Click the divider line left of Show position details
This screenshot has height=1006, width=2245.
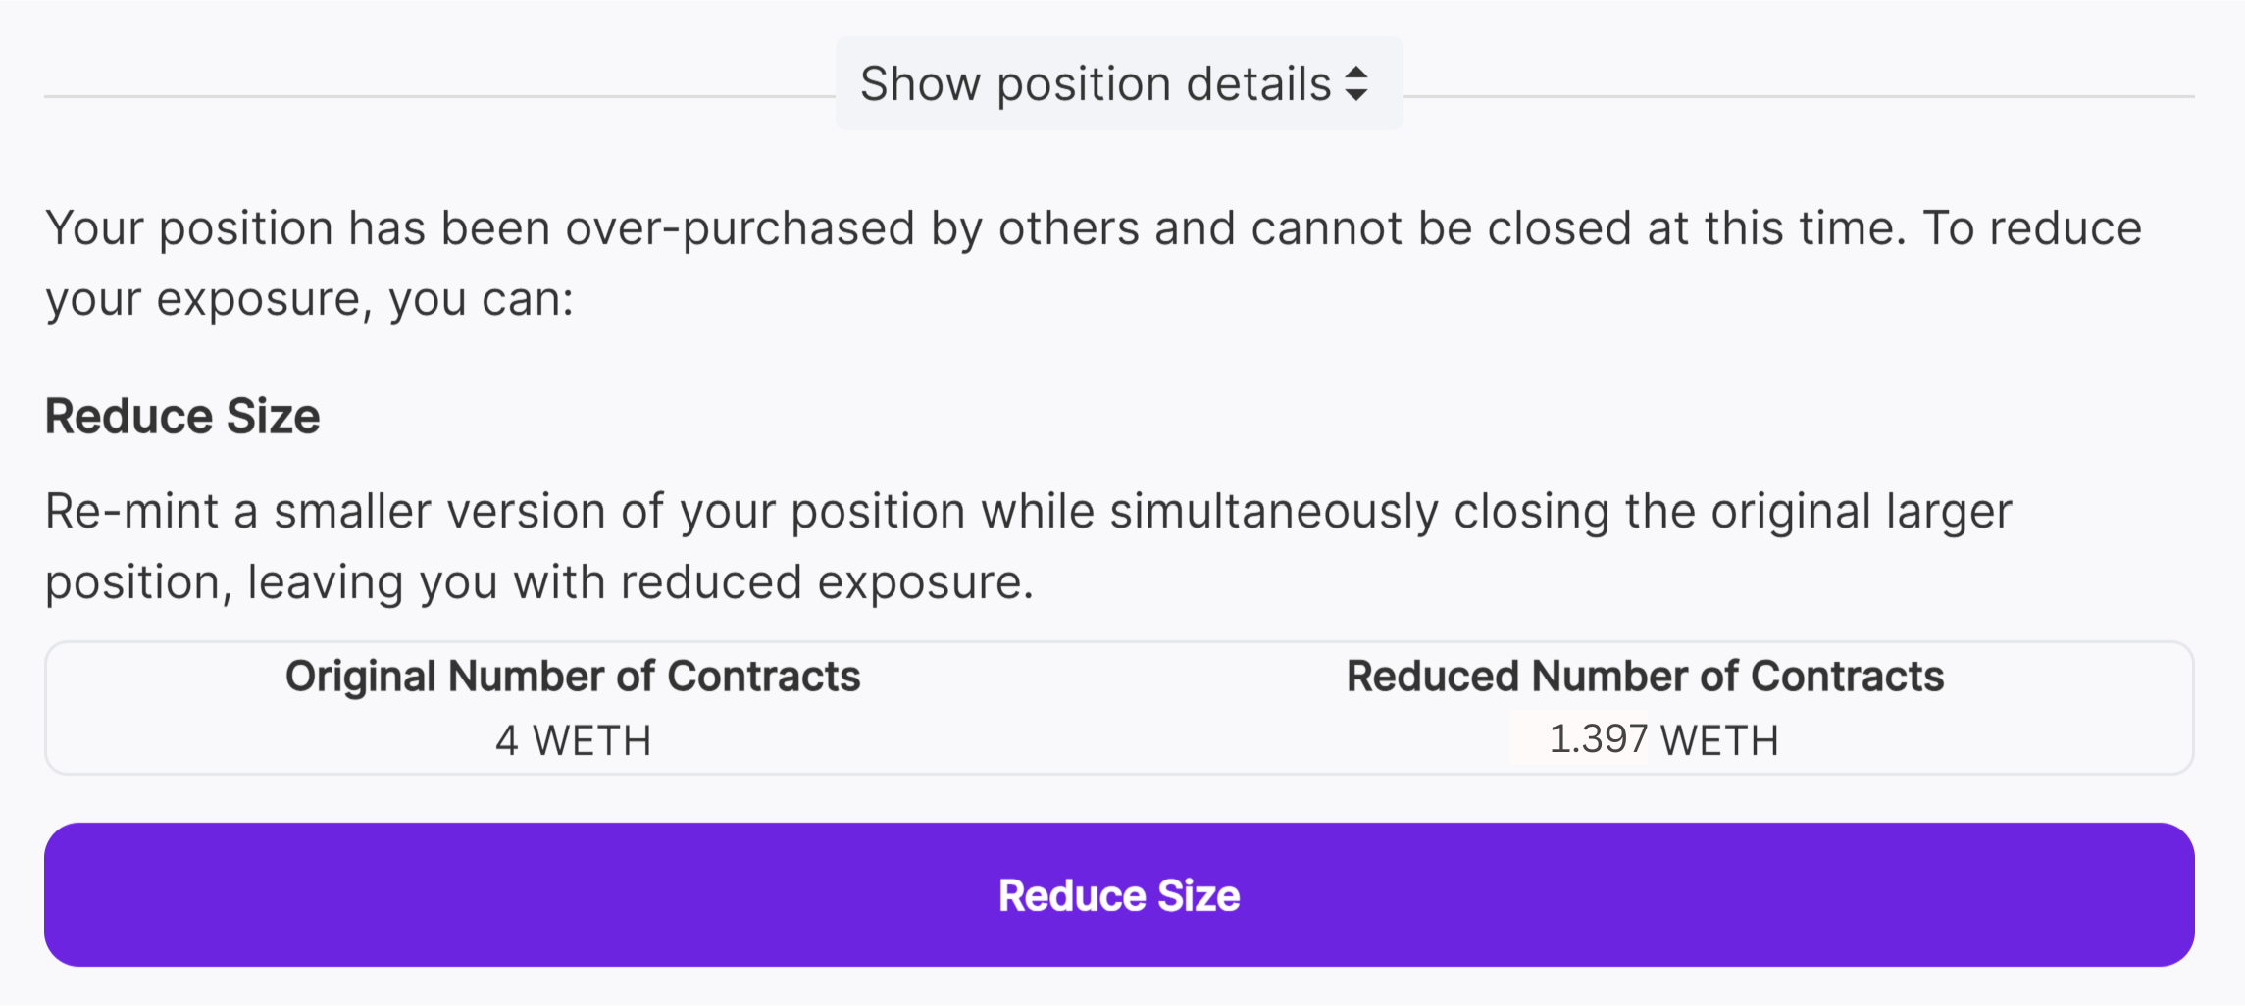(439, 96)
